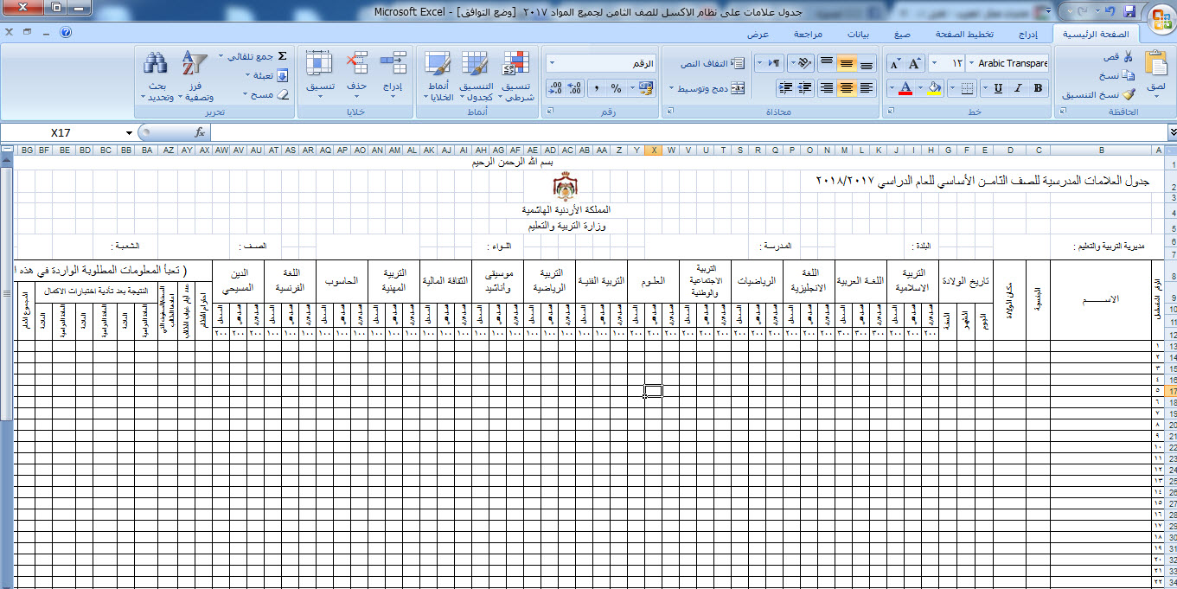Click the Save icon in quick access toolbar
The height and width of the screenshot is (589, 1177).
(x=1129, y=11)
